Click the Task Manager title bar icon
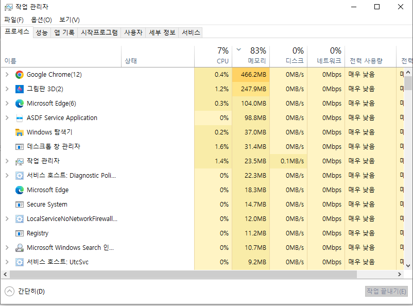413x306 pixels. tap(8, 7)
